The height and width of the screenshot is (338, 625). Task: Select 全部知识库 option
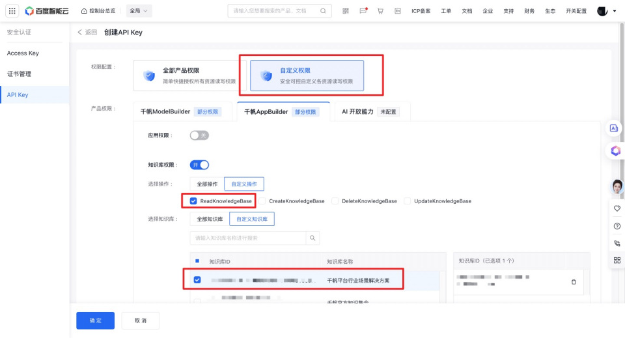pyautogui.click(x=210, y=219)
